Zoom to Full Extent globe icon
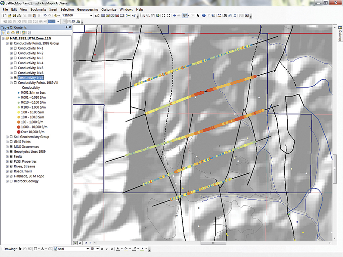The height and width of the screenshot is (257, 343). point(158,15)
